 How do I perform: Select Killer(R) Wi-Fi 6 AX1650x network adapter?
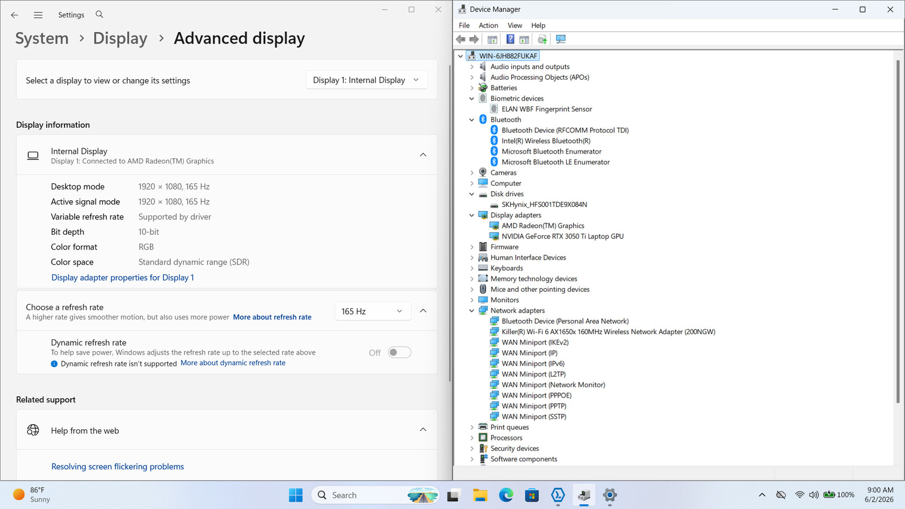pos(609,332)
